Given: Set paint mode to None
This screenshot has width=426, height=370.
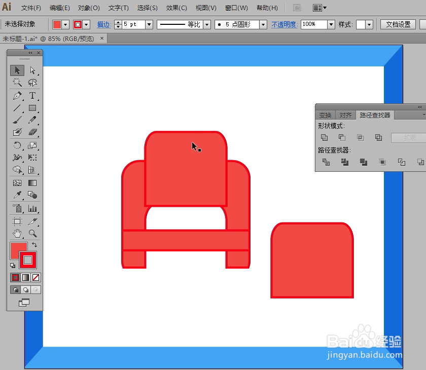Looking at the screenshot, I should click(35, 277).
